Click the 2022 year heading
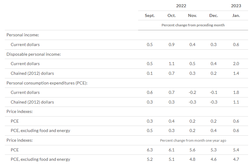249x165 pixels. 181,6
